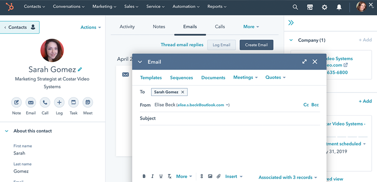The image size is (377, 182).
Task: Click the Thread email replies link
Action: (182, 45)
